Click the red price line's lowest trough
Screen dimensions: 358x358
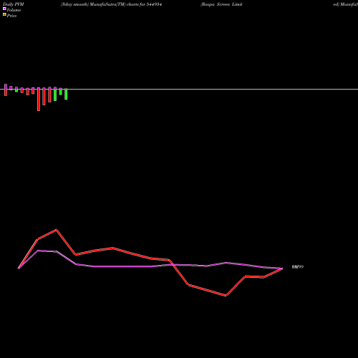pos(226,296)
